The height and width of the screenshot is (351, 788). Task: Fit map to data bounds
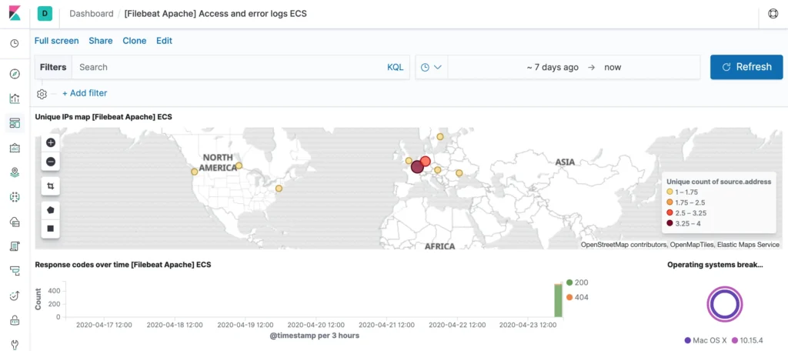pos(50,186)
